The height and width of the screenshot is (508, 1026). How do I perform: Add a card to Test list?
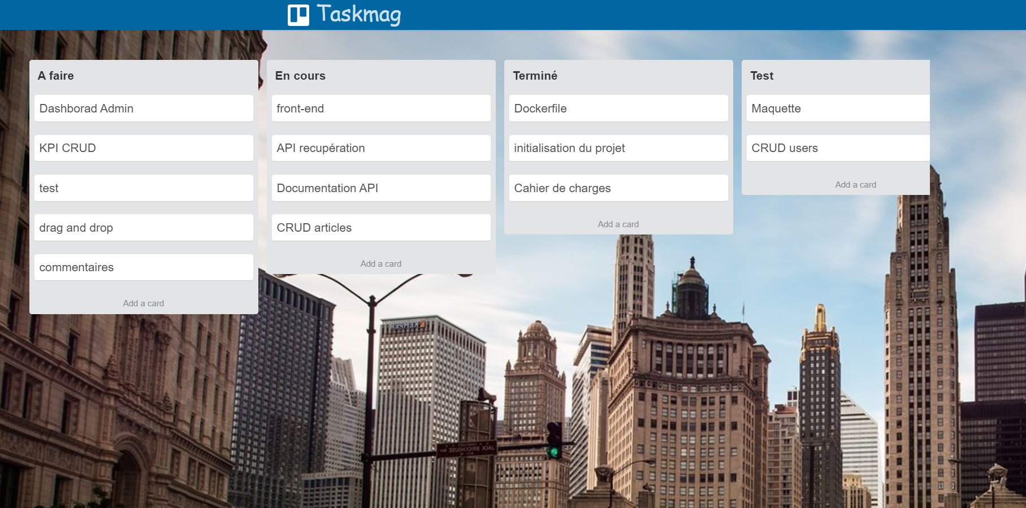pos(855,185)
